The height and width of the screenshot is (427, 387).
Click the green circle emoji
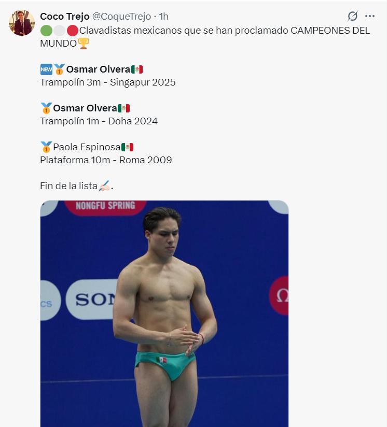(46, 31)
